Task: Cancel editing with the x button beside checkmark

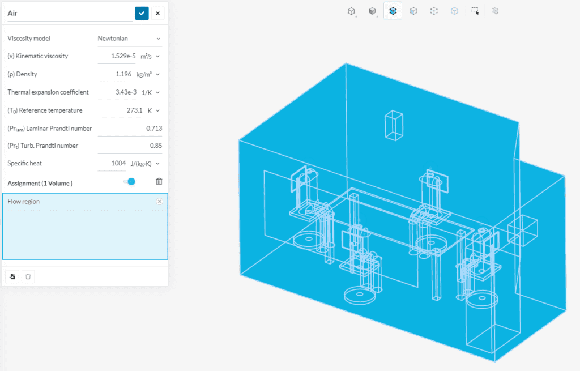Action: coord(158,12)
